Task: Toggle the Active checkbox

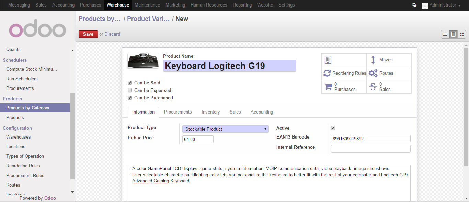Action: click(333, 128)
